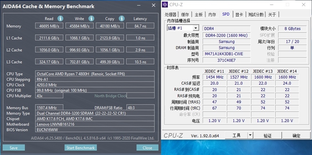Select the SPD tab

coord(226,14)
